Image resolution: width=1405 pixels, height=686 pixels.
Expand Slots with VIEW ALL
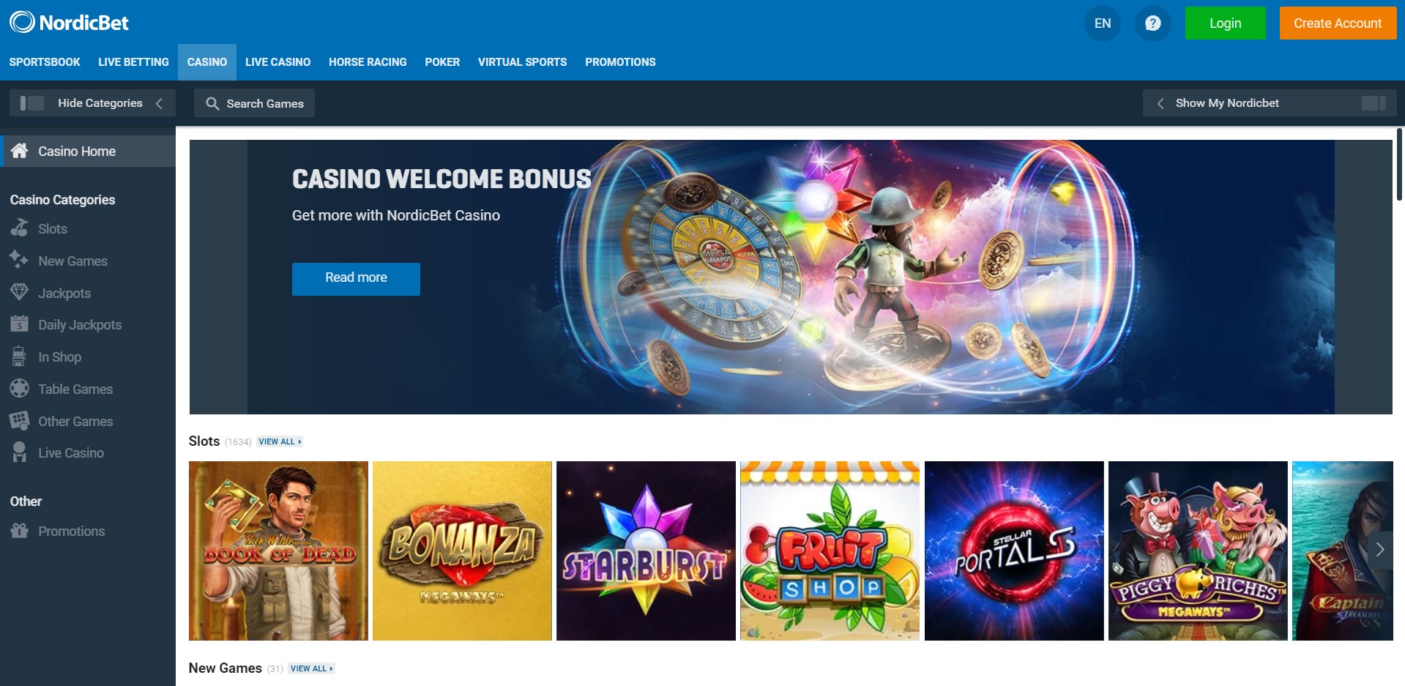(280, 441)
